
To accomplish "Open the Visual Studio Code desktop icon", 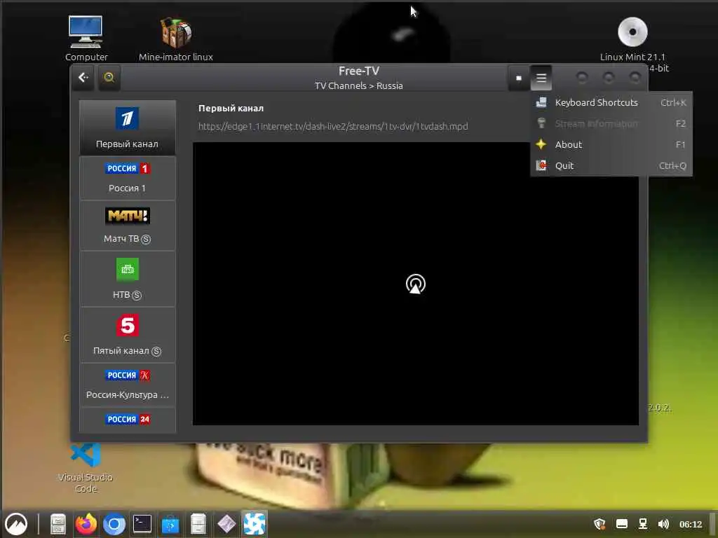I will point(86,467).
